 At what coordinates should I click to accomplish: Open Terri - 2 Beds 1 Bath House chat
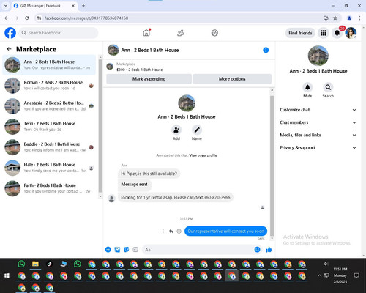click(49, 127)
